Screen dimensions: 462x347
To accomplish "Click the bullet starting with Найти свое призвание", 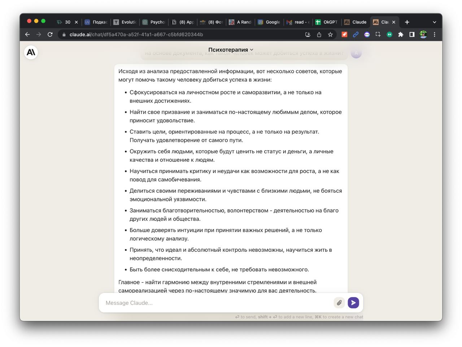I will coord(236,116).
